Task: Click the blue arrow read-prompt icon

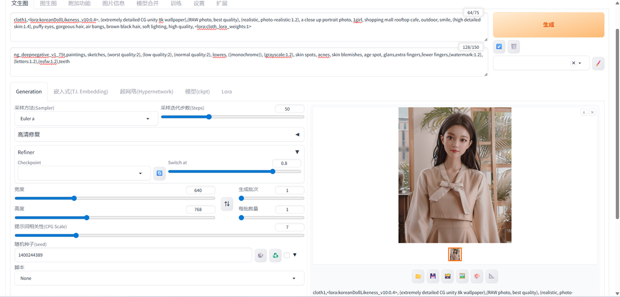Action: pyautogui.click(x=499, y=47)
